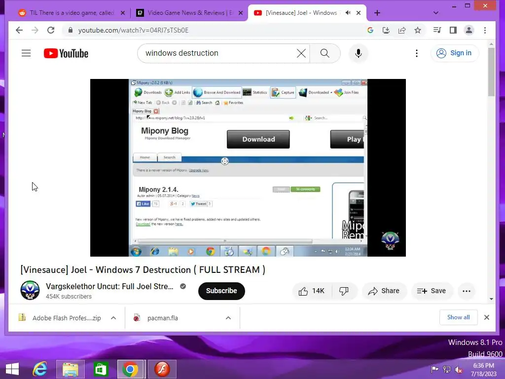Screen dimensions: 505x379
Task: Click the Google icon in address bar
Action: (370, 30)
